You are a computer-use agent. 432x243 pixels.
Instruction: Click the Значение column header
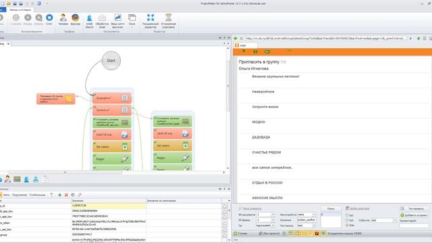point(109,200)
